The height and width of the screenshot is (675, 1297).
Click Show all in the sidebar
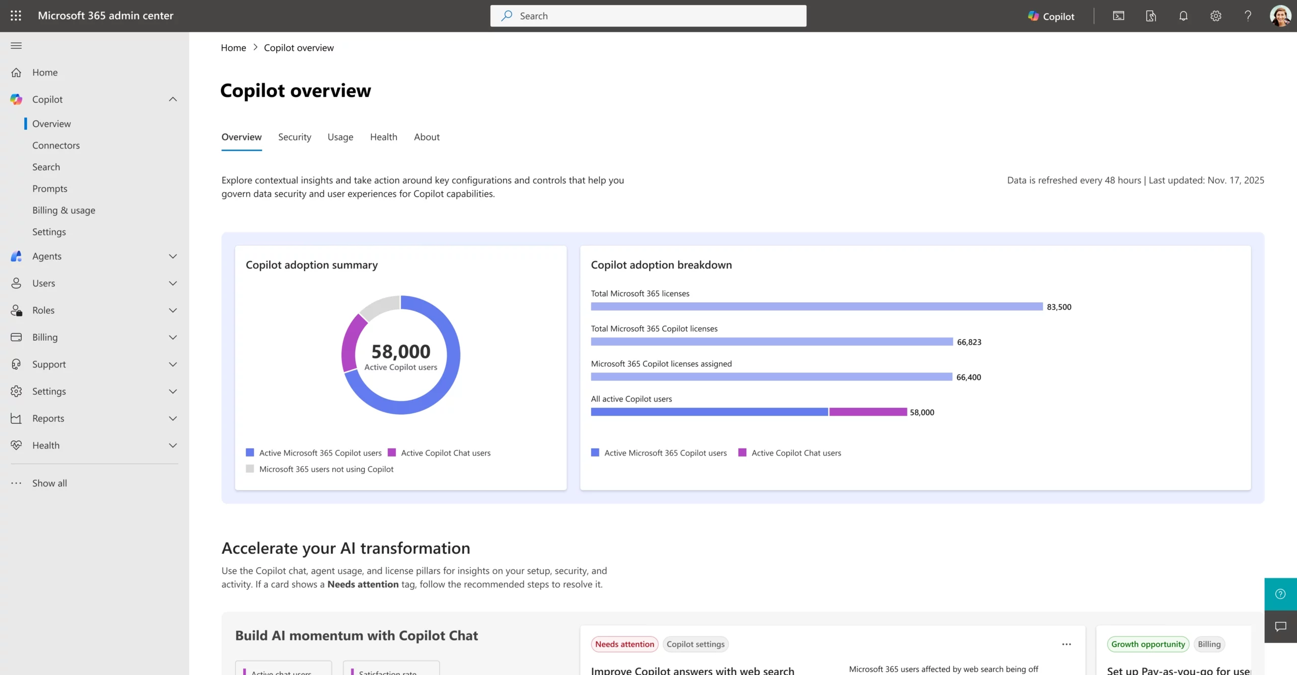click(49, 483)
